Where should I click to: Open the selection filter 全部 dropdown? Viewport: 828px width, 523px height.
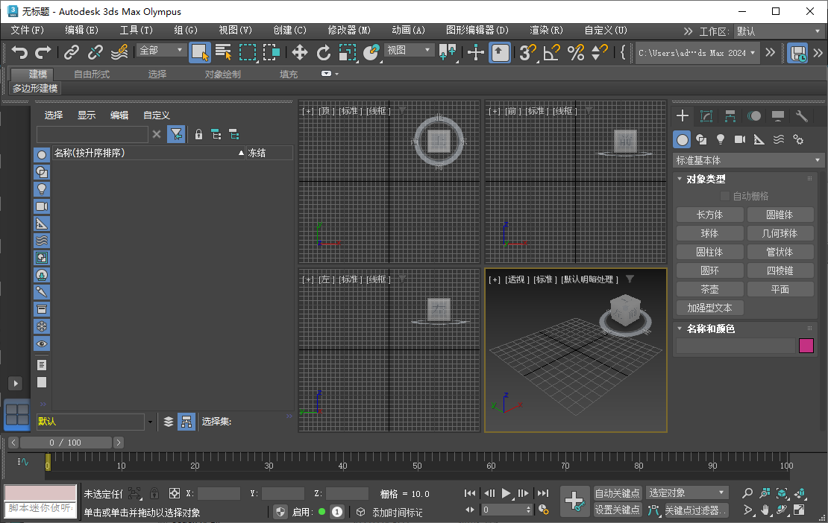click(x=160, y=50)
